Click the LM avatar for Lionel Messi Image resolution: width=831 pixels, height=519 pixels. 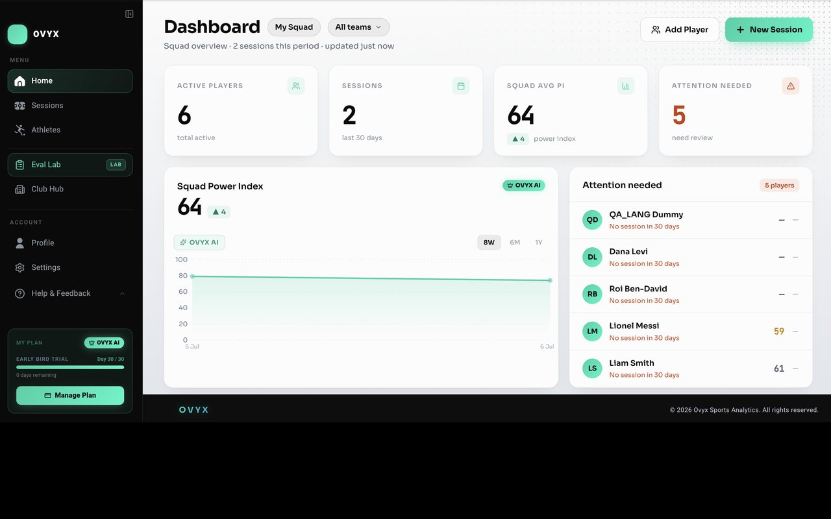(593, 332)
